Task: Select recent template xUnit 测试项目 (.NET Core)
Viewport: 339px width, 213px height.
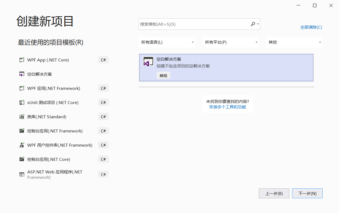Action: tap(64, 102)
